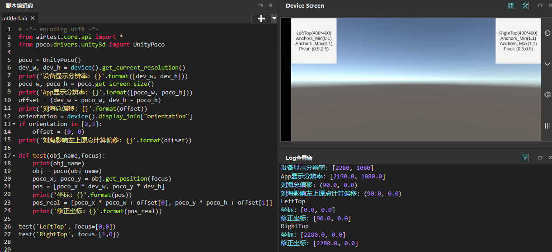Click the '# -*- encoding=utf8 -*-' comment line

click(58, 29)
